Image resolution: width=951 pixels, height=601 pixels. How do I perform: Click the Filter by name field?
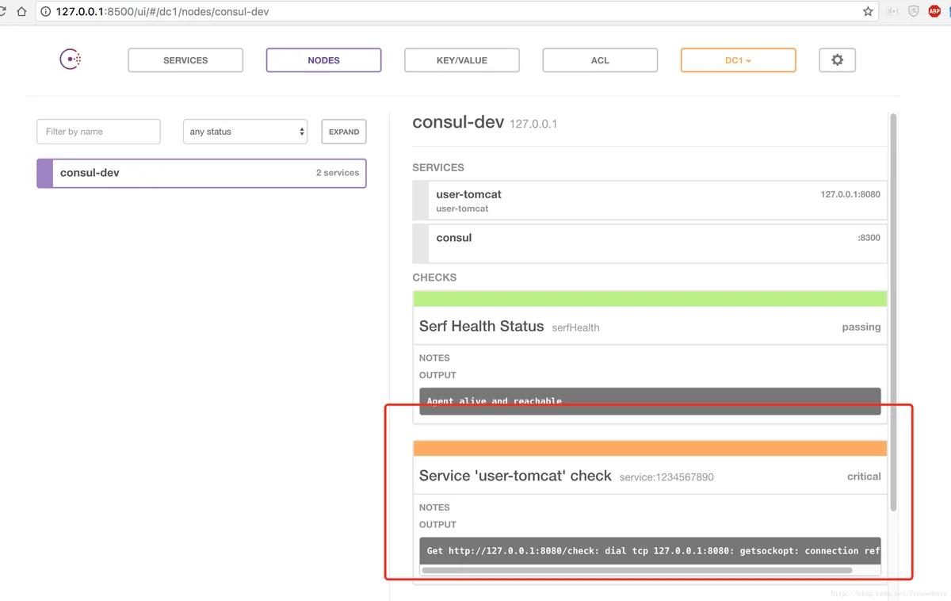[98, 132]
